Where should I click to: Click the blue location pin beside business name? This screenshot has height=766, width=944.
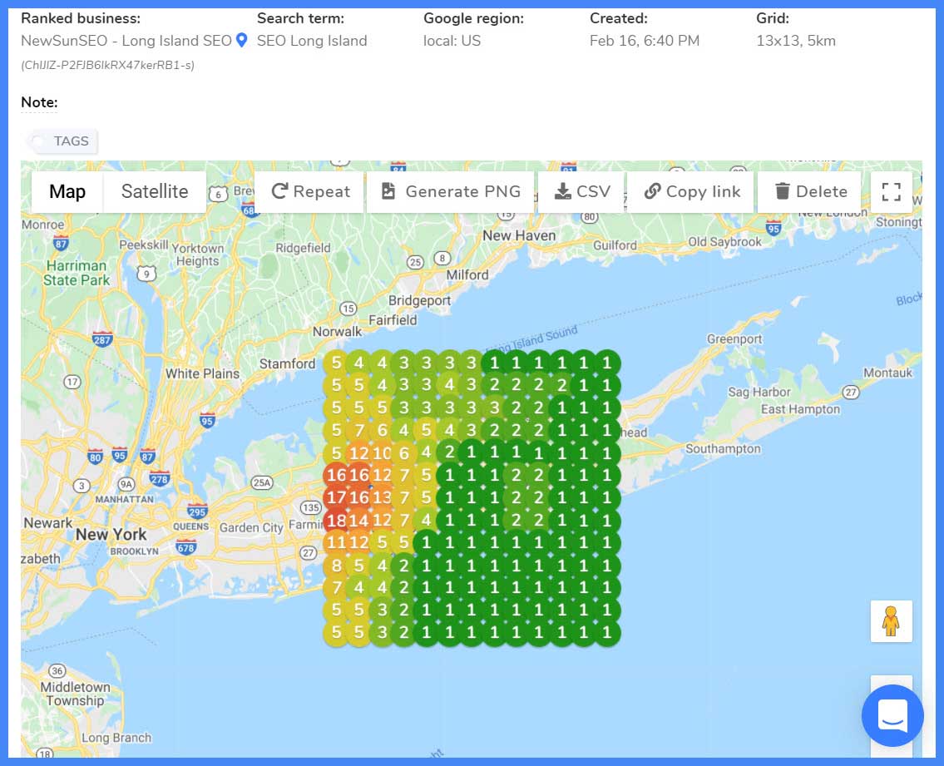pyautogui.click(x=241, y=40)
